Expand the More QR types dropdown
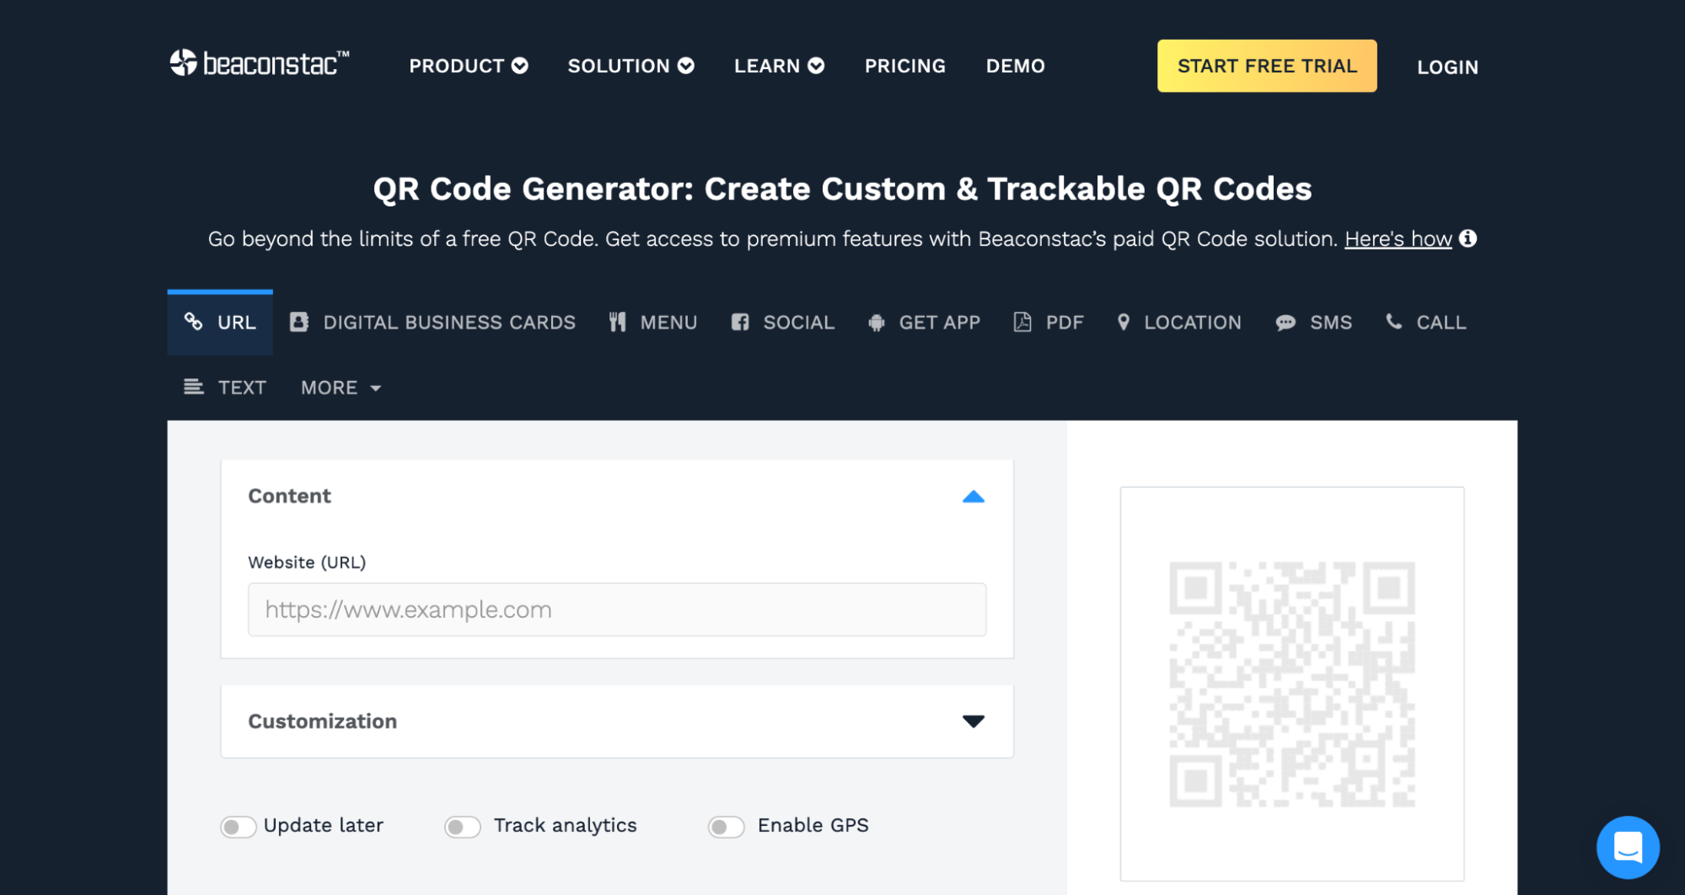The width and height of the screenshot is (1685, 895). tap(341, 388)
